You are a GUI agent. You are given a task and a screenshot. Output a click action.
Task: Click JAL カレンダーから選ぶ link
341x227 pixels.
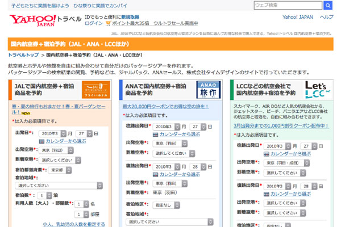point(66,141)
